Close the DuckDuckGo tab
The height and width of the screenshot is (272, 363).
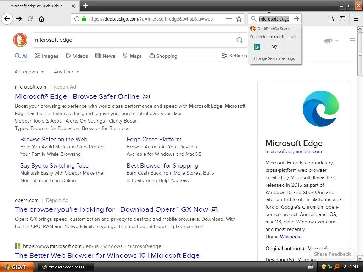(x=73, y=6)
